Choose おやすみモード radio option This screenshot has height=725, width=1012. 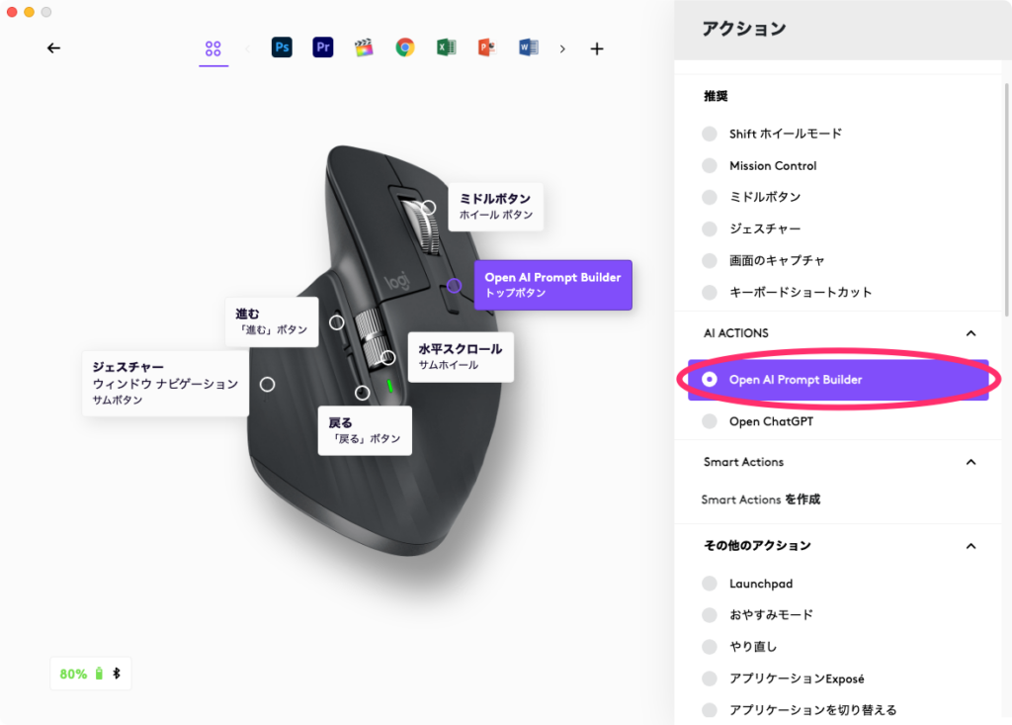click(x=710, y=614)
